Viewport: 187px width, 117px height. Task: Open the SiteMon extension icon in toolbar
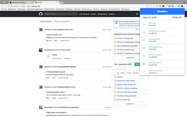(x=182, y=6)
